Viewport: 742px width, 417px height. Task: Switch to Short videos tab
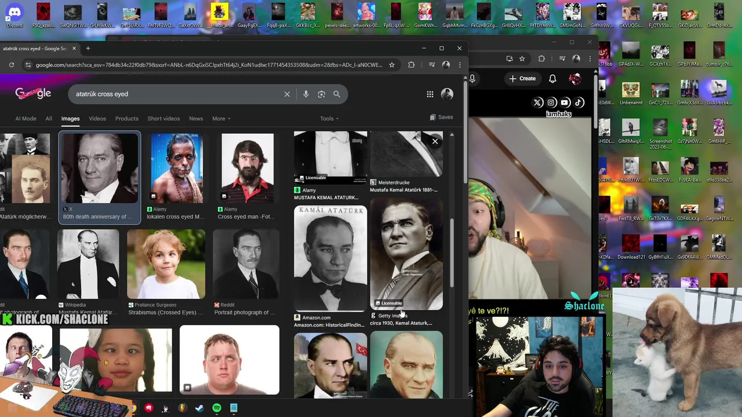click(x=163, y=119)
